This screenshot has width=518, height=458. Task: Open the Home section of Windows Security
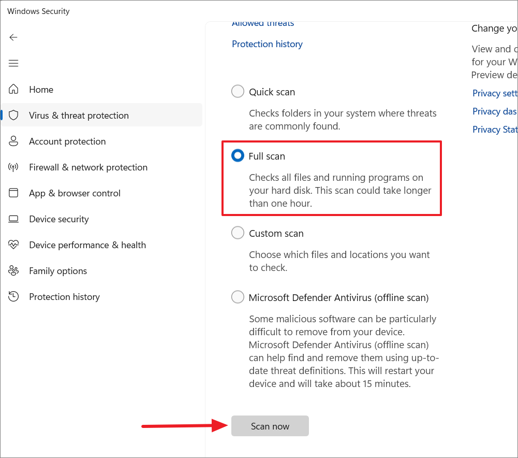[x=41, y=89]
